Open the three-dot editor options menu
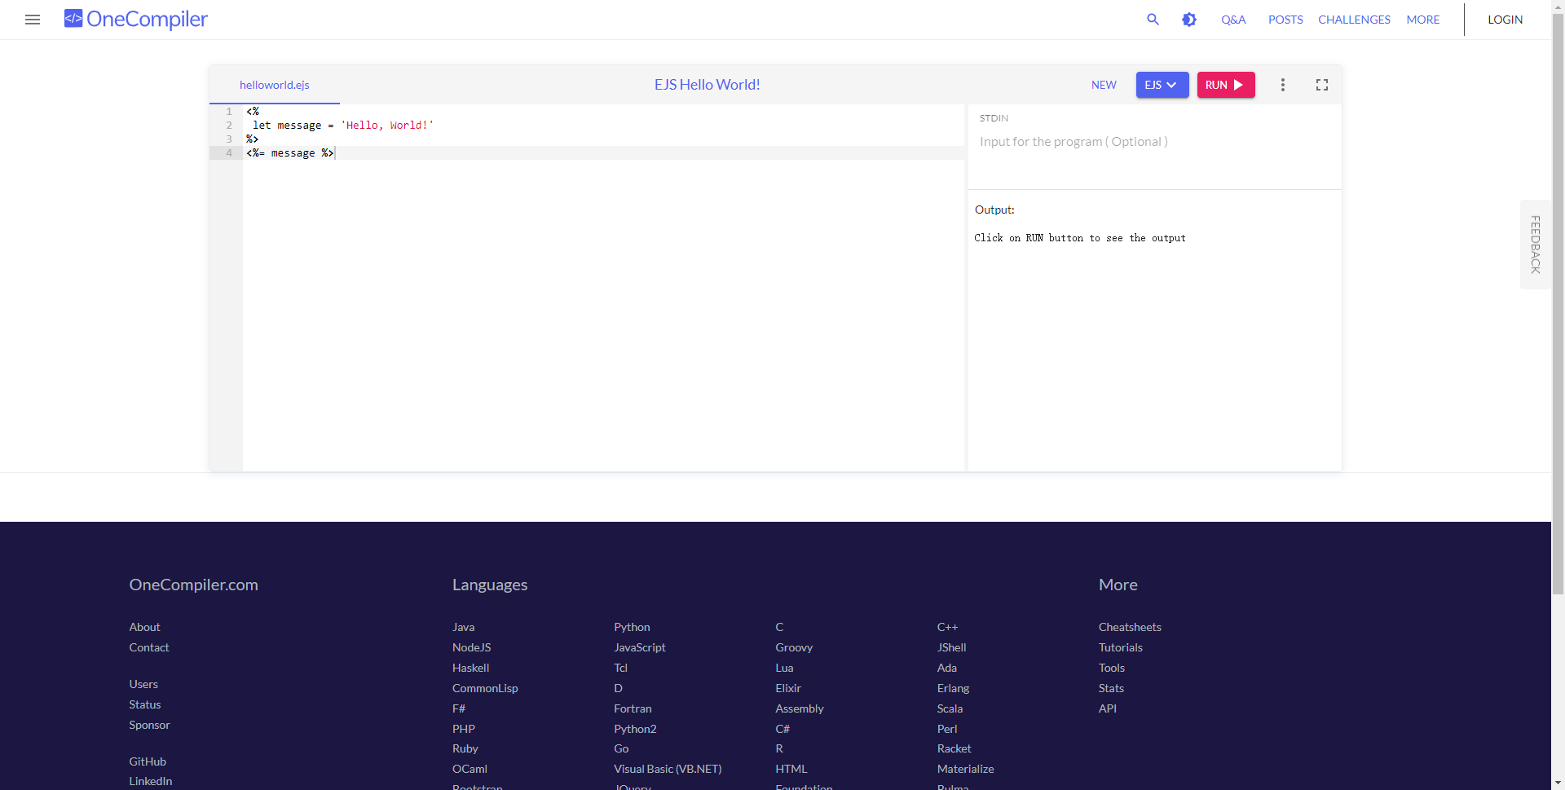Viewport: 1565px width, 790px height. tap(1282, 85)
